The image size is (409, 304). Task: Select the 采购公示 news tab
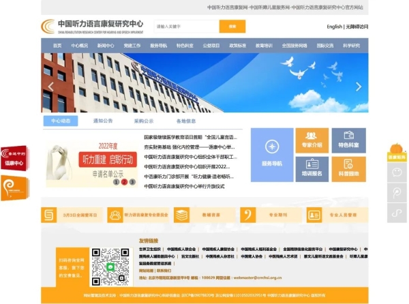click(x=144, y=121)
